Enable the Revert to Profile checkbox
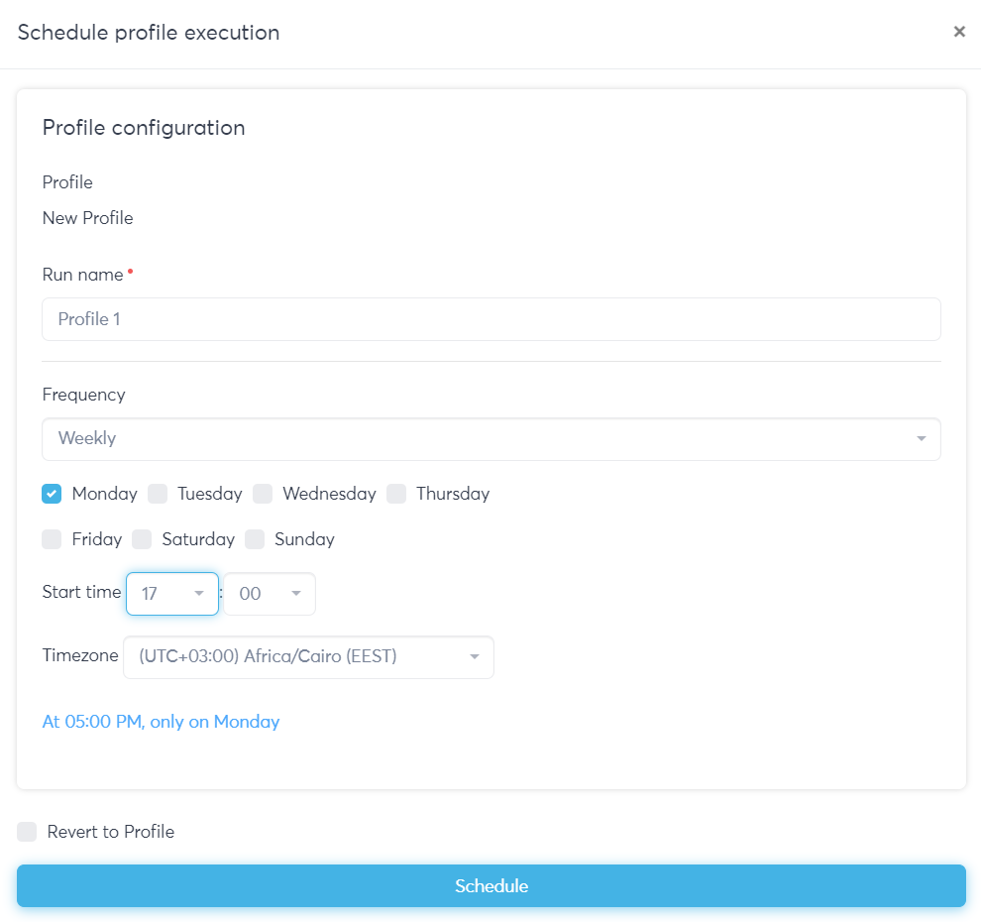981x922 pixels. click(28, 832)
